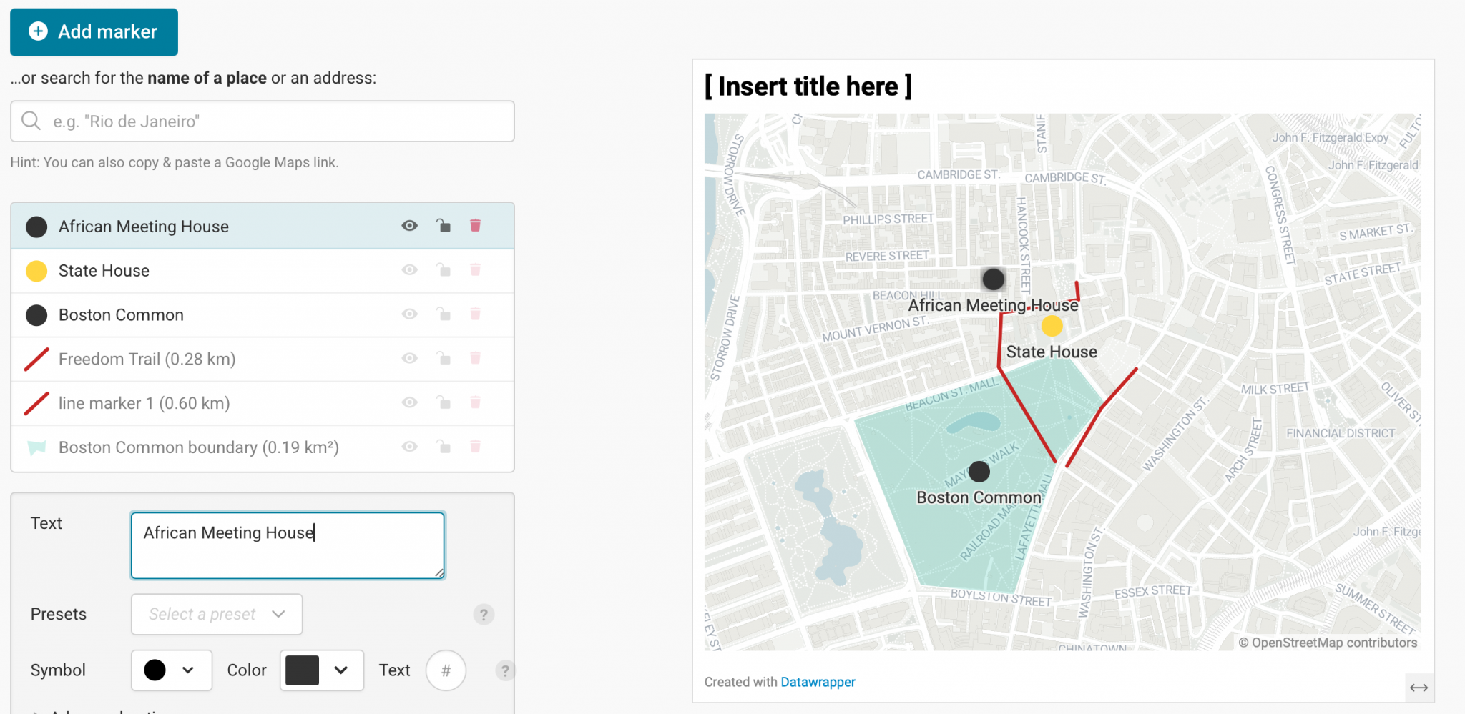Click the Add marker button
Screen dimensions: 1465x714
[x=94, y=31]
